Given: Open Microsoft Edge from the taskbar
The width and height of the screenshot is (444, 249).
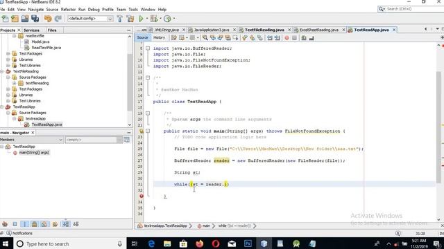Looking at the screenshot, I should tap(151, 243).
